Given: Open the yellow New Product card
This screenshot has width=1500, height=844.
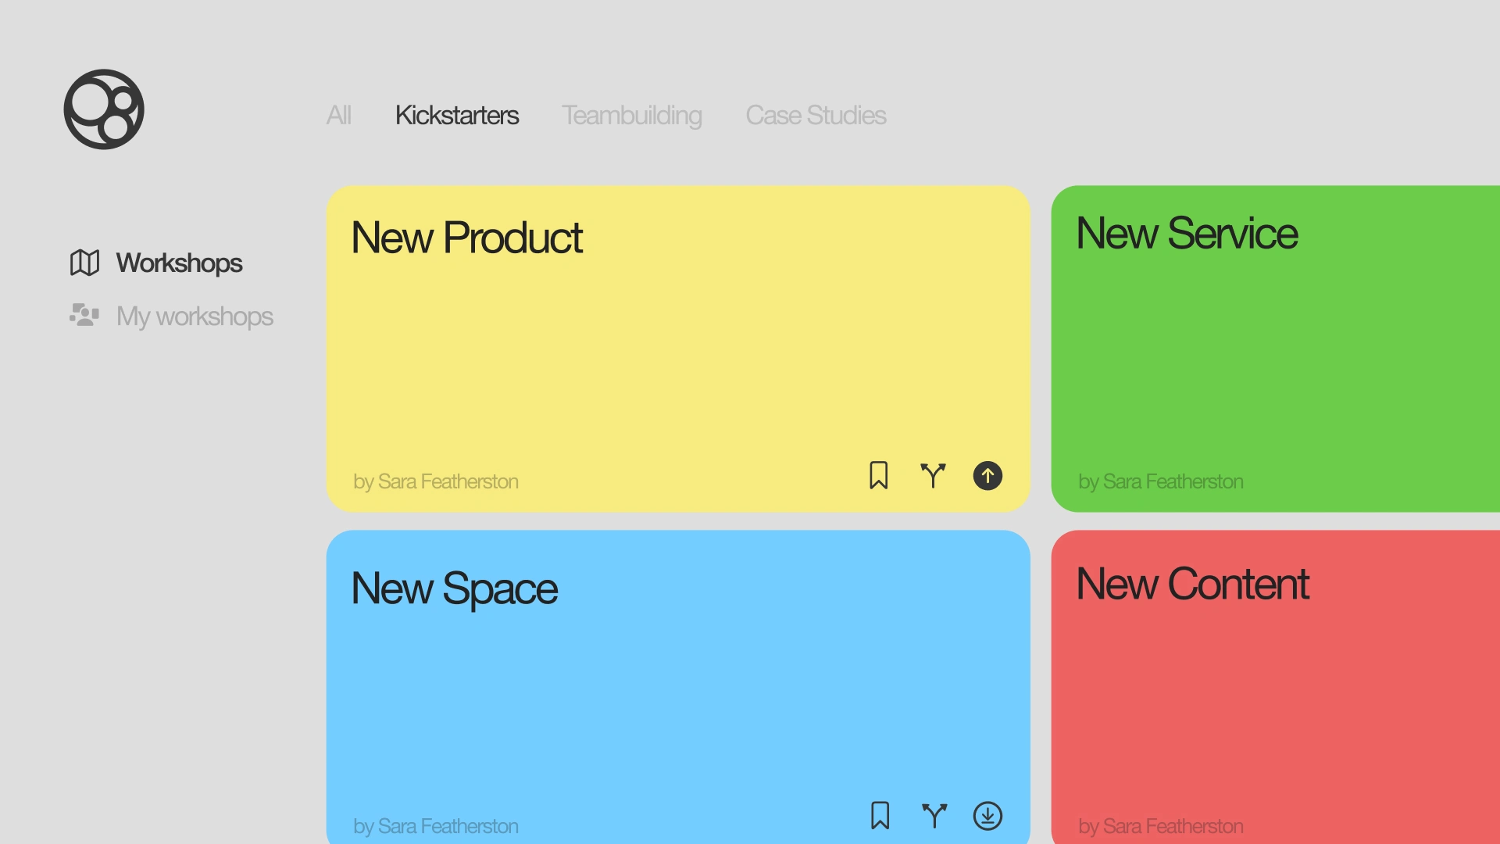Looking at the screenshot, I should pyautogui.click(x=678, y=349).
